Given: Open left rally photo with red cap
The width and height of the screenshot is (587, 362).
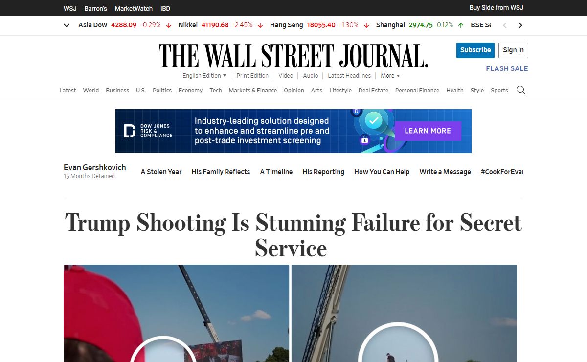Looking at the screenshot, I should [176, 313].
